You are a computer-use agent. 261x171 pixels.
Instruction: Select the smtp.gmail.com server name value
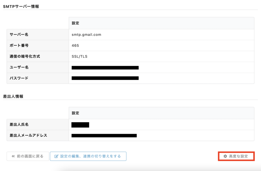tap(86, 34)
